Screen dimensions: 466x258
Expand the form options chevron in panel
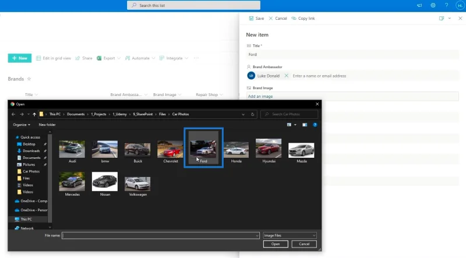pos(449,19)
